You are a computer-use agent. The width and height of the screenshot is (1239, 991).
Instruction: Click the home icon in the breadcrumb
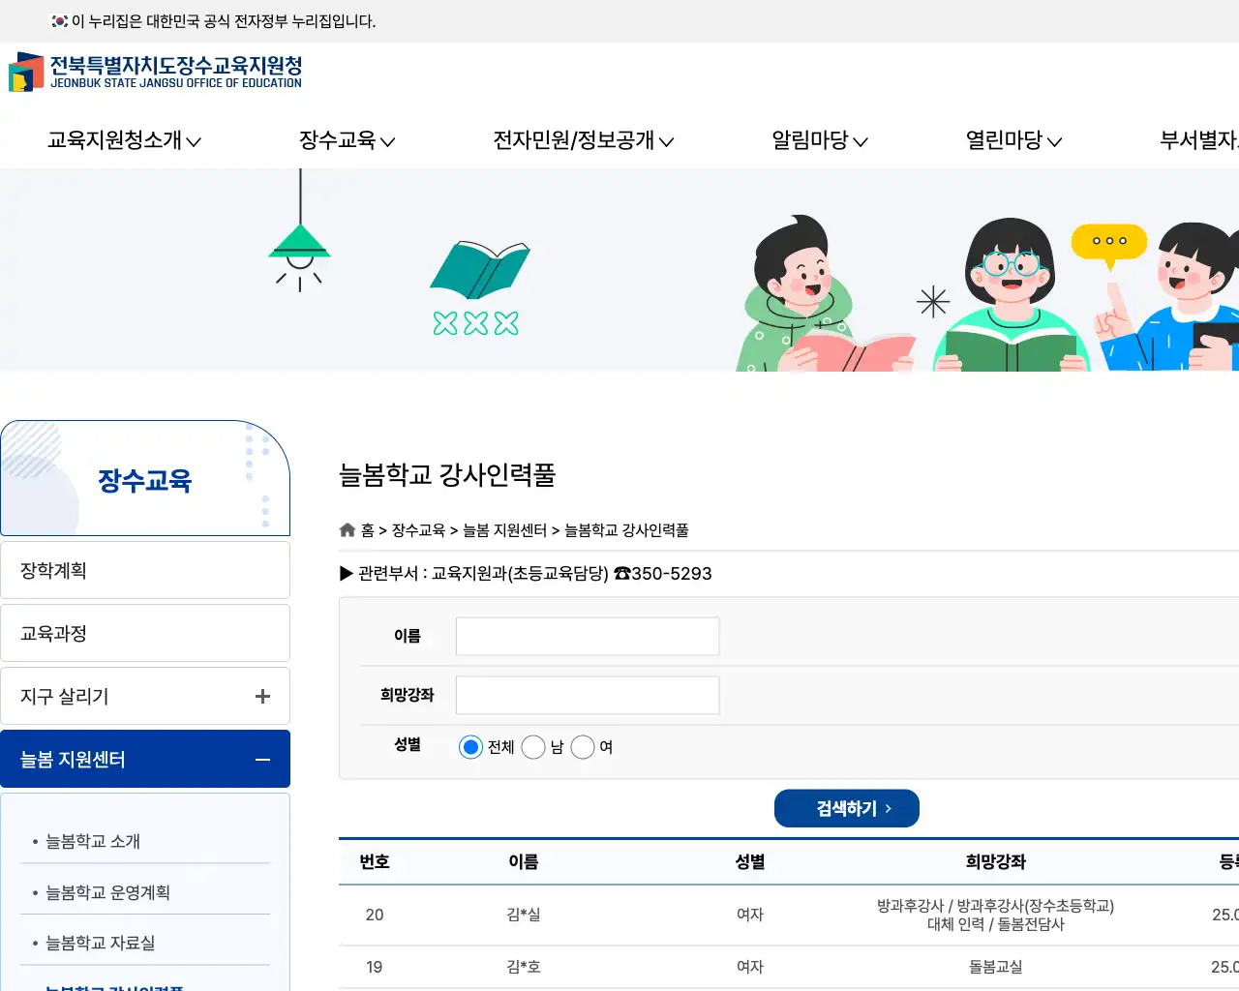(347, 528)
